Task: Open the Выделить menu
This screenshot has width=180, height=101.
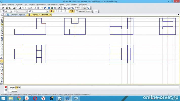Action: point(19,5)
